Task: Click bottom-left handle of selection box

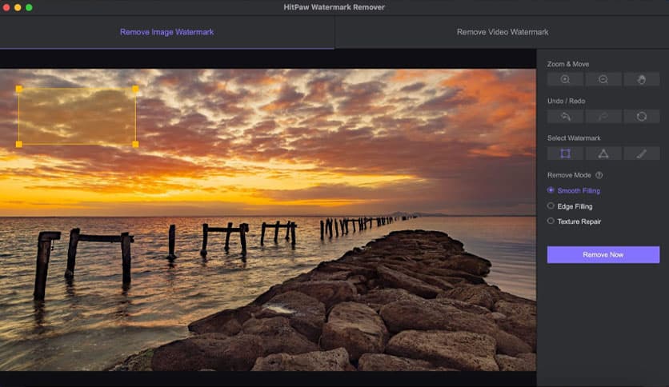Action: (x=18, y=144)
